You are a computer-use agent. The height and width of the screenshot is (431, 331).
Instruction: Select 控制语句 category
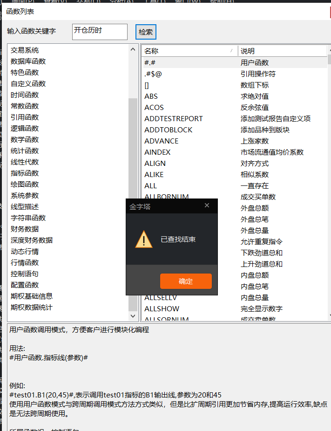tap(25, 274)
